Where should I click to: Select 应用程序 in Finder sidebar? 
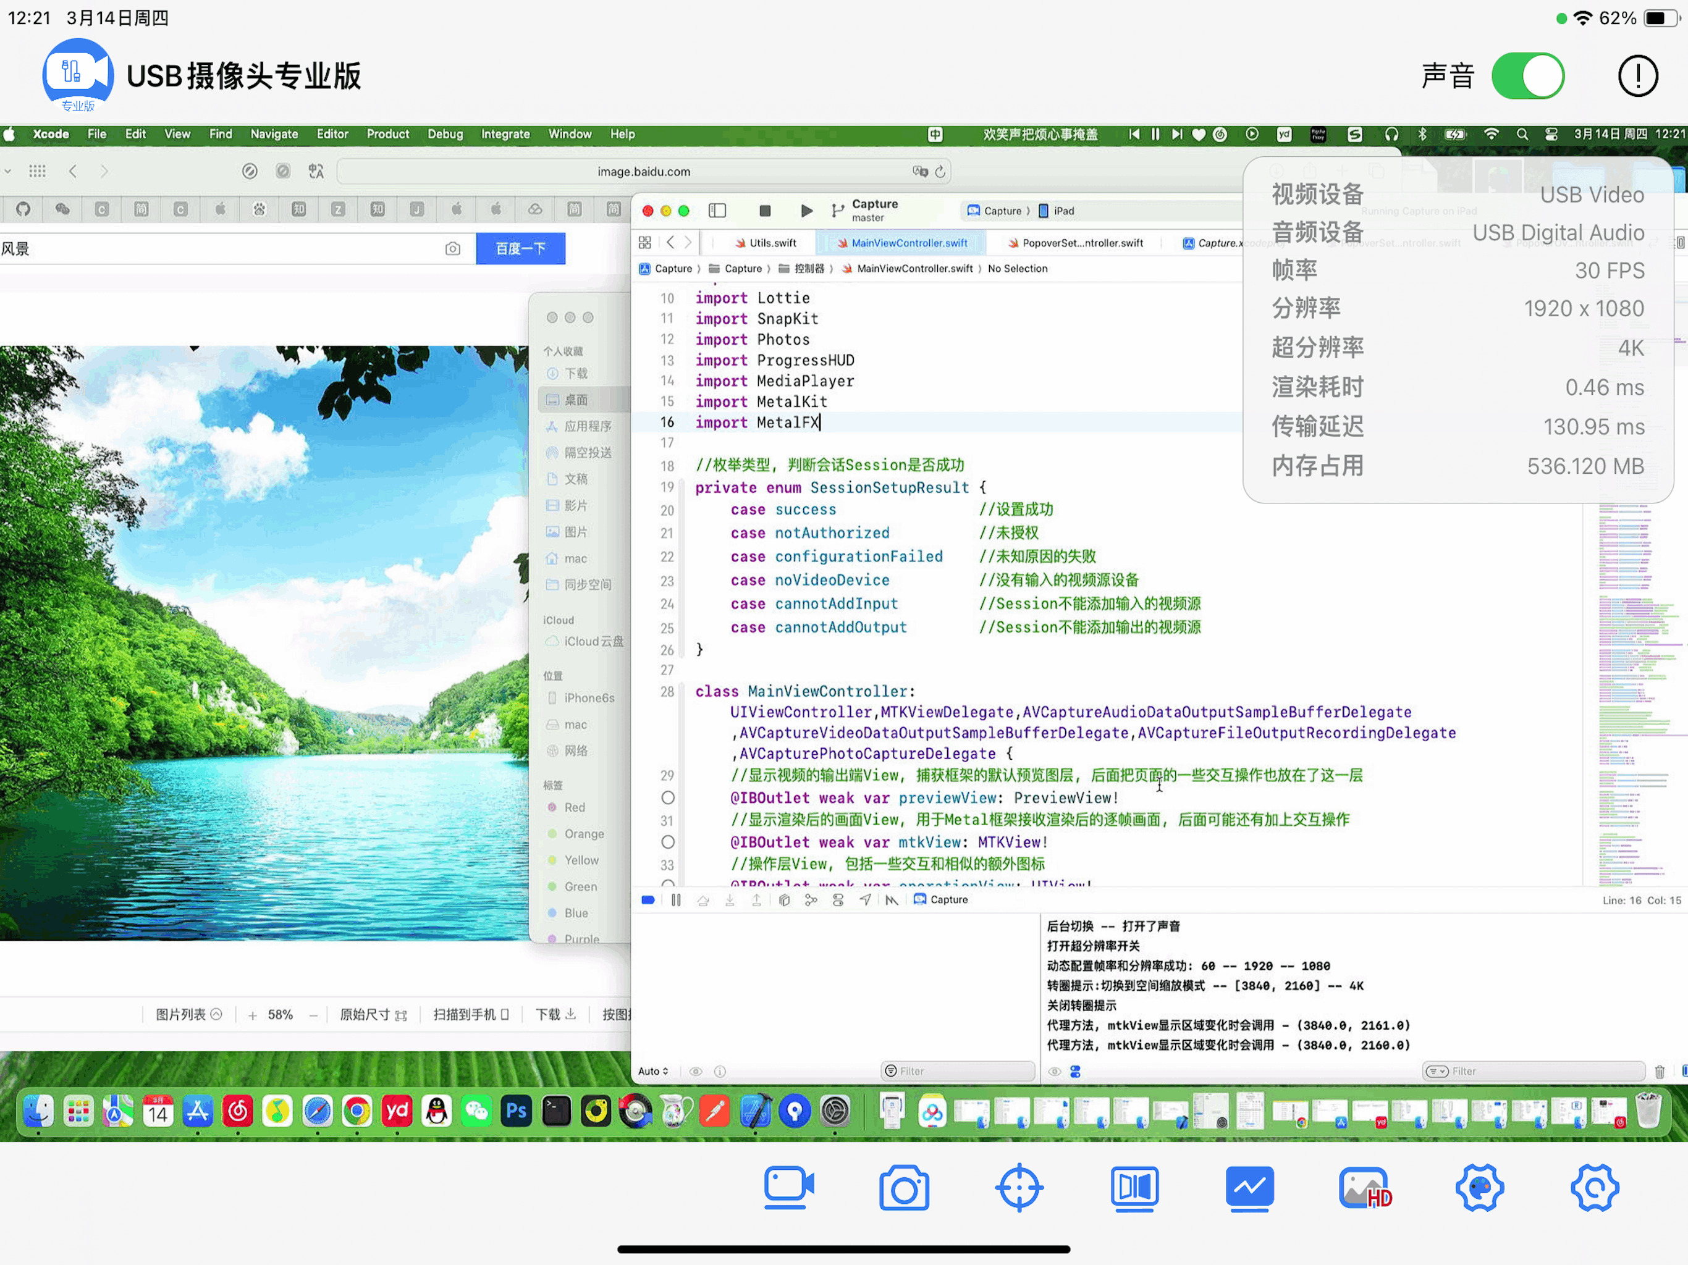[x=579, y=426]
